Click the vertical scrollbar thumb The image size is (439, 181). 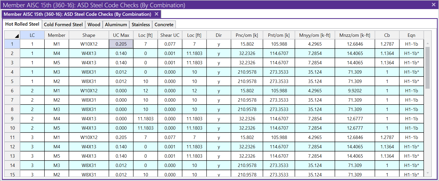pos(428,68)
